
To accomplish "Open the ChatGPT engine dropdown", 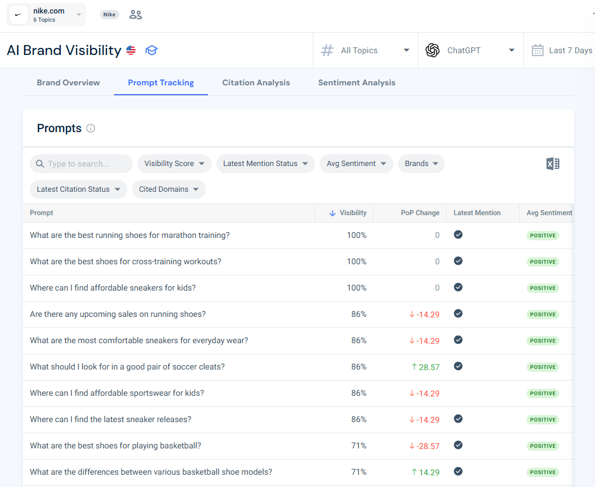I will coord(471,50).
